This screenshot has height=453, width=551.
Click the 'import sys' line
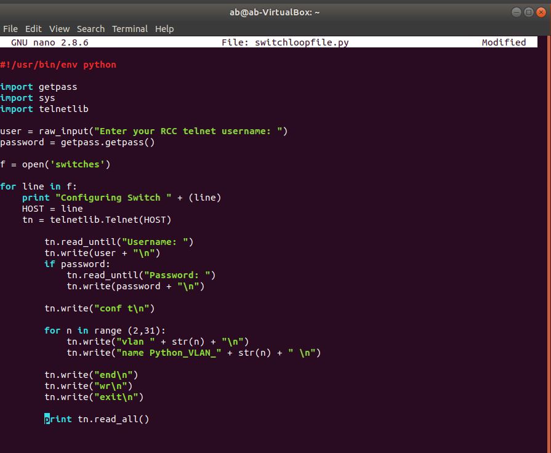[28, 98]
